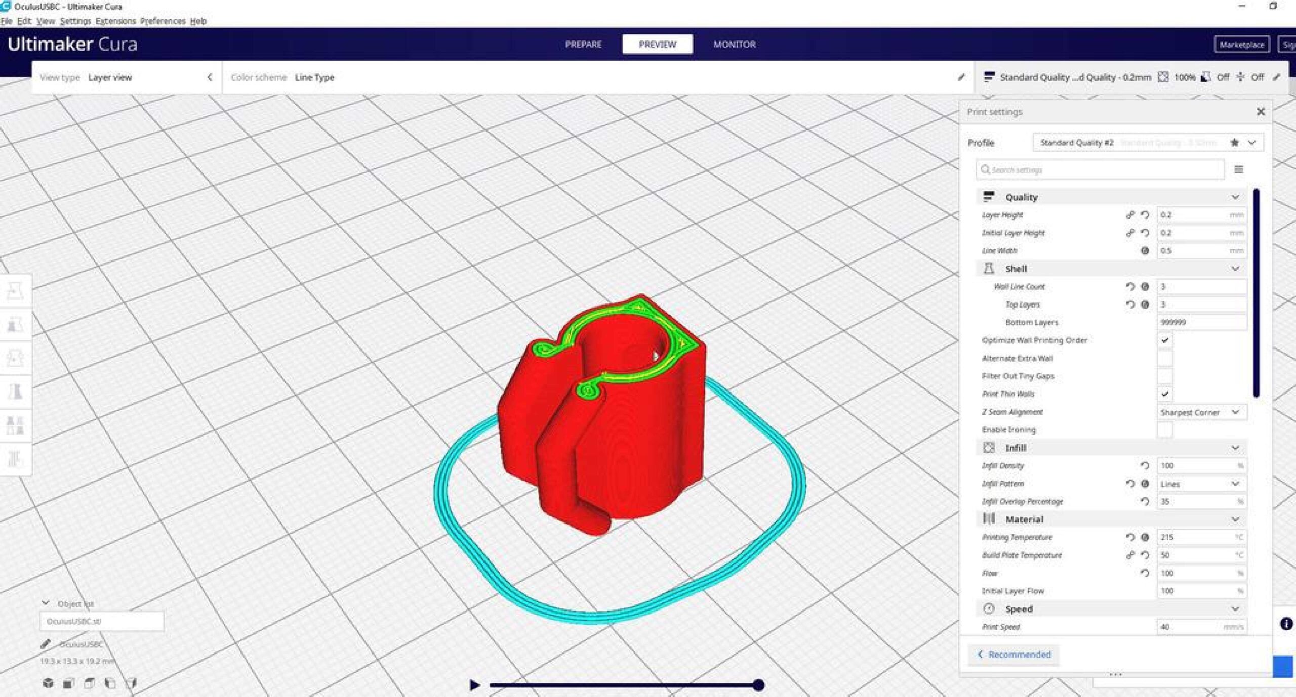Select the Mirror tool in left toolbar
The width and height of the screenshot is (1296, 697).
(x=15, y=391)
